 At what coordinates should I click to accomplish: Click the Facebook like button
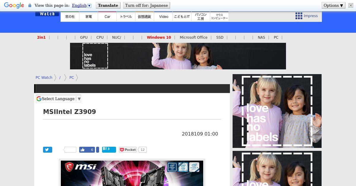pyautogui.click(x=87, y=150)
